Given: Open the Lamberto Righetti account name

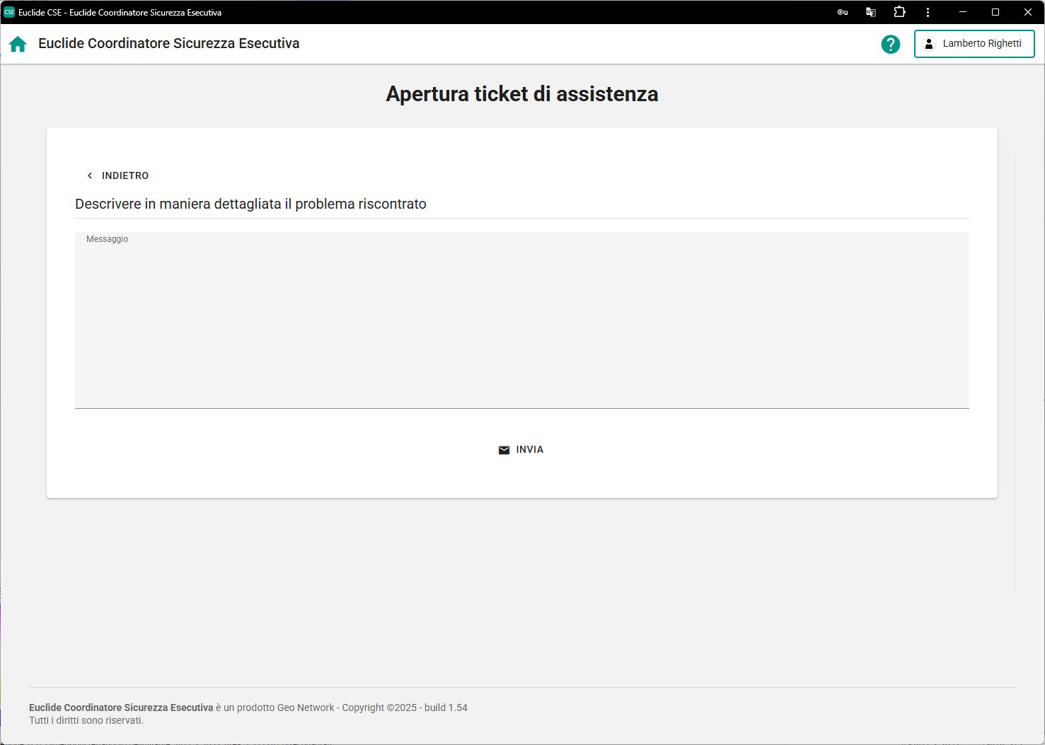Looking at the screenshot, I should (982, 44).
